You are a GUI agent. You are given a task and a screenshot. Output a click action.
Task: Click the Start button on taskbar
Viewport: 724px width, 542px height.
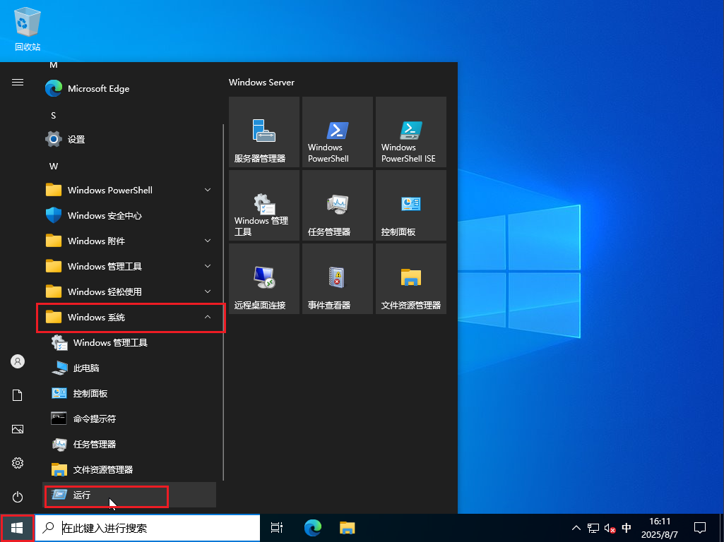click(x=17, y=528)
